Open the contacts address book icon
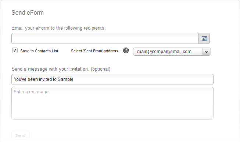Viewport: 240px width, 142px height. tap(204, 38)
